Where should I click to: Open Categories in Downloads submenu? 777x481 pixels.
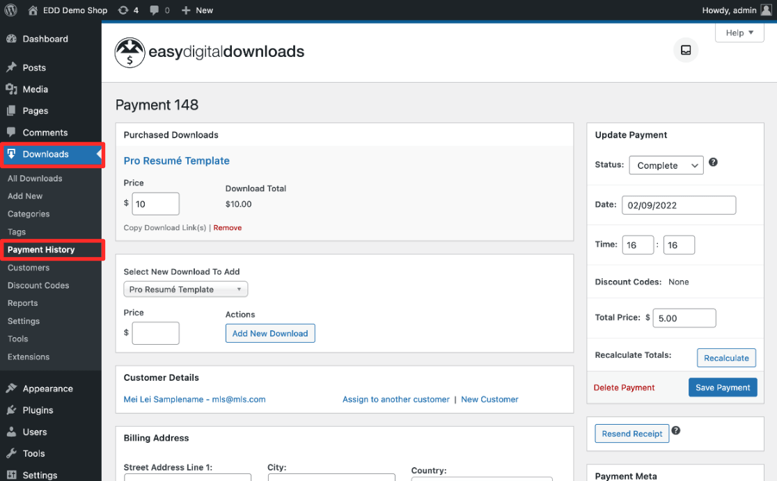click(x=29, y=214)
